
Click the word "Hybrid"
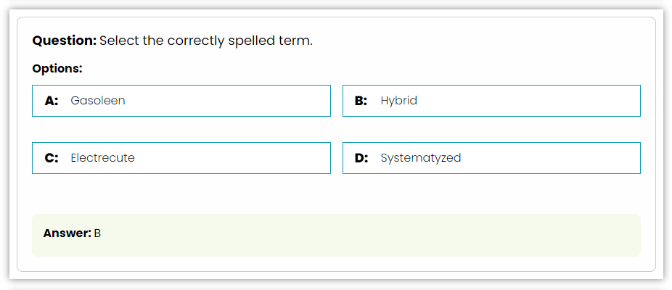tap(399, 101)
